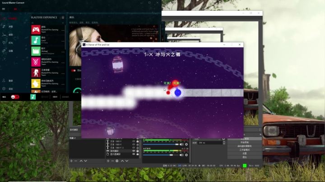The image size is (325, 182).
Task: Open the Sound Blaster Connect hamburger menu
Action: click(4, 9)
